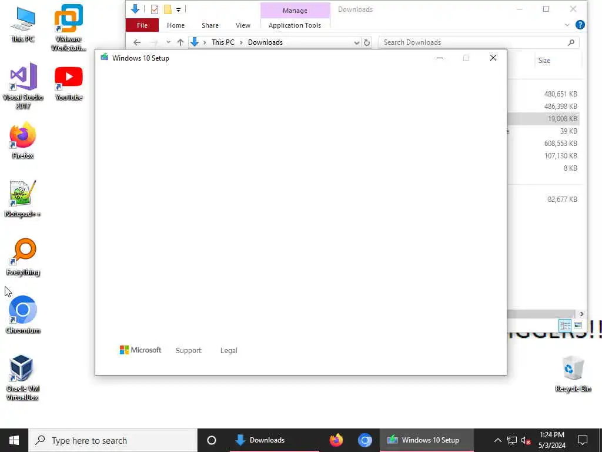
Task: Expand the address bar history dropdown
Action: [x=357, y=42]
